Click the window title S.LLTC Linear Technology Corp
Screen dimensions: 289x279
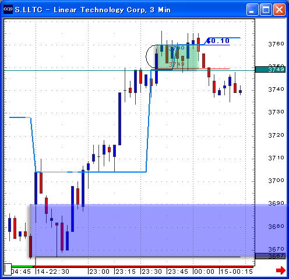93,9
